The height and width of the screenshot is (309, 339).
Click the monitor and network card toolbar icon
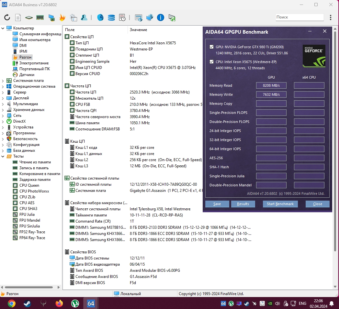coord(51,17)
